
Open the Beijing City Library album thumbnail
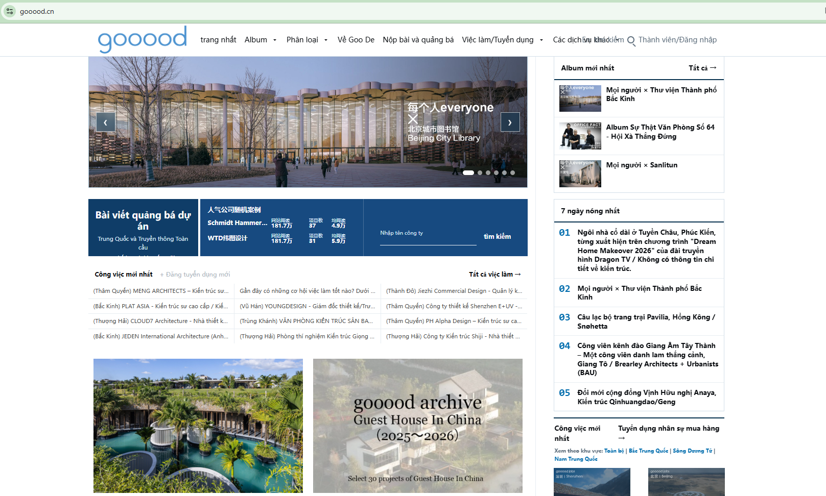click(580, 98)
